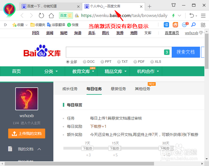
Task: Select the 个人中心_--百度文库 tab
Action: (x=114, y=6)
